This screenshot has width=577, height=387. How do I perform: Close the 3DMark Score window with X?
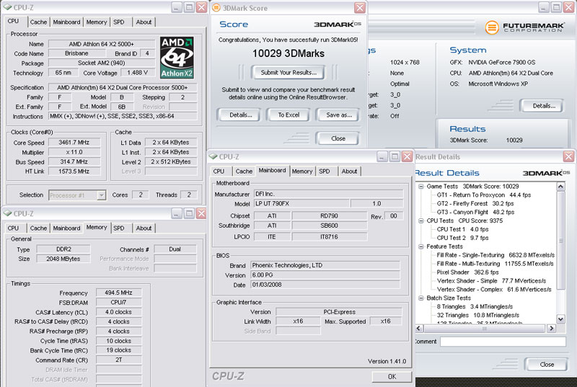[x=359, y=8]
